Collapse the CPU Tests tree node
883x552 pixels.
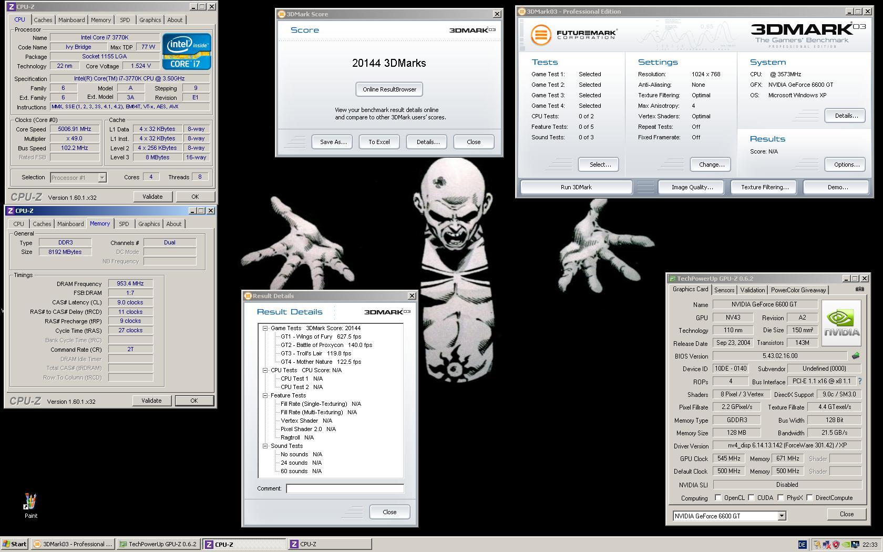265,370
